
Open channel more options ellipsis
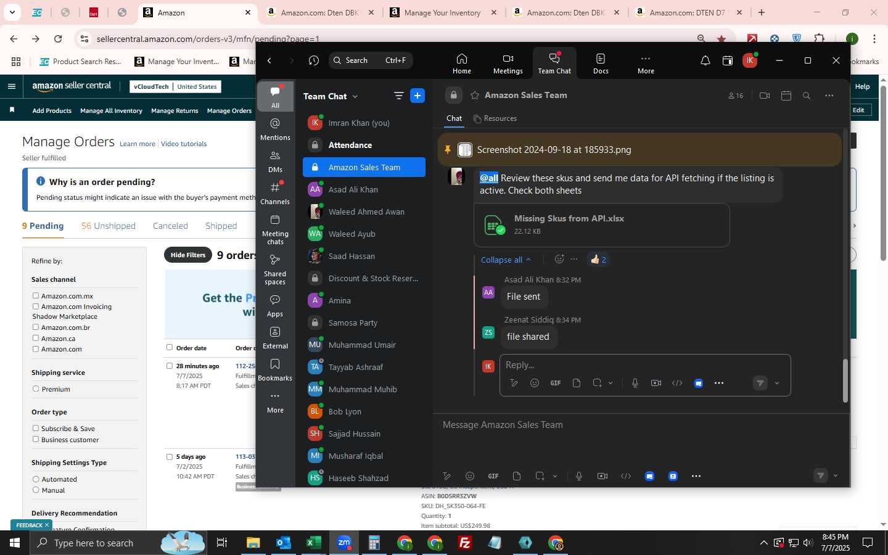pos(829,96)
